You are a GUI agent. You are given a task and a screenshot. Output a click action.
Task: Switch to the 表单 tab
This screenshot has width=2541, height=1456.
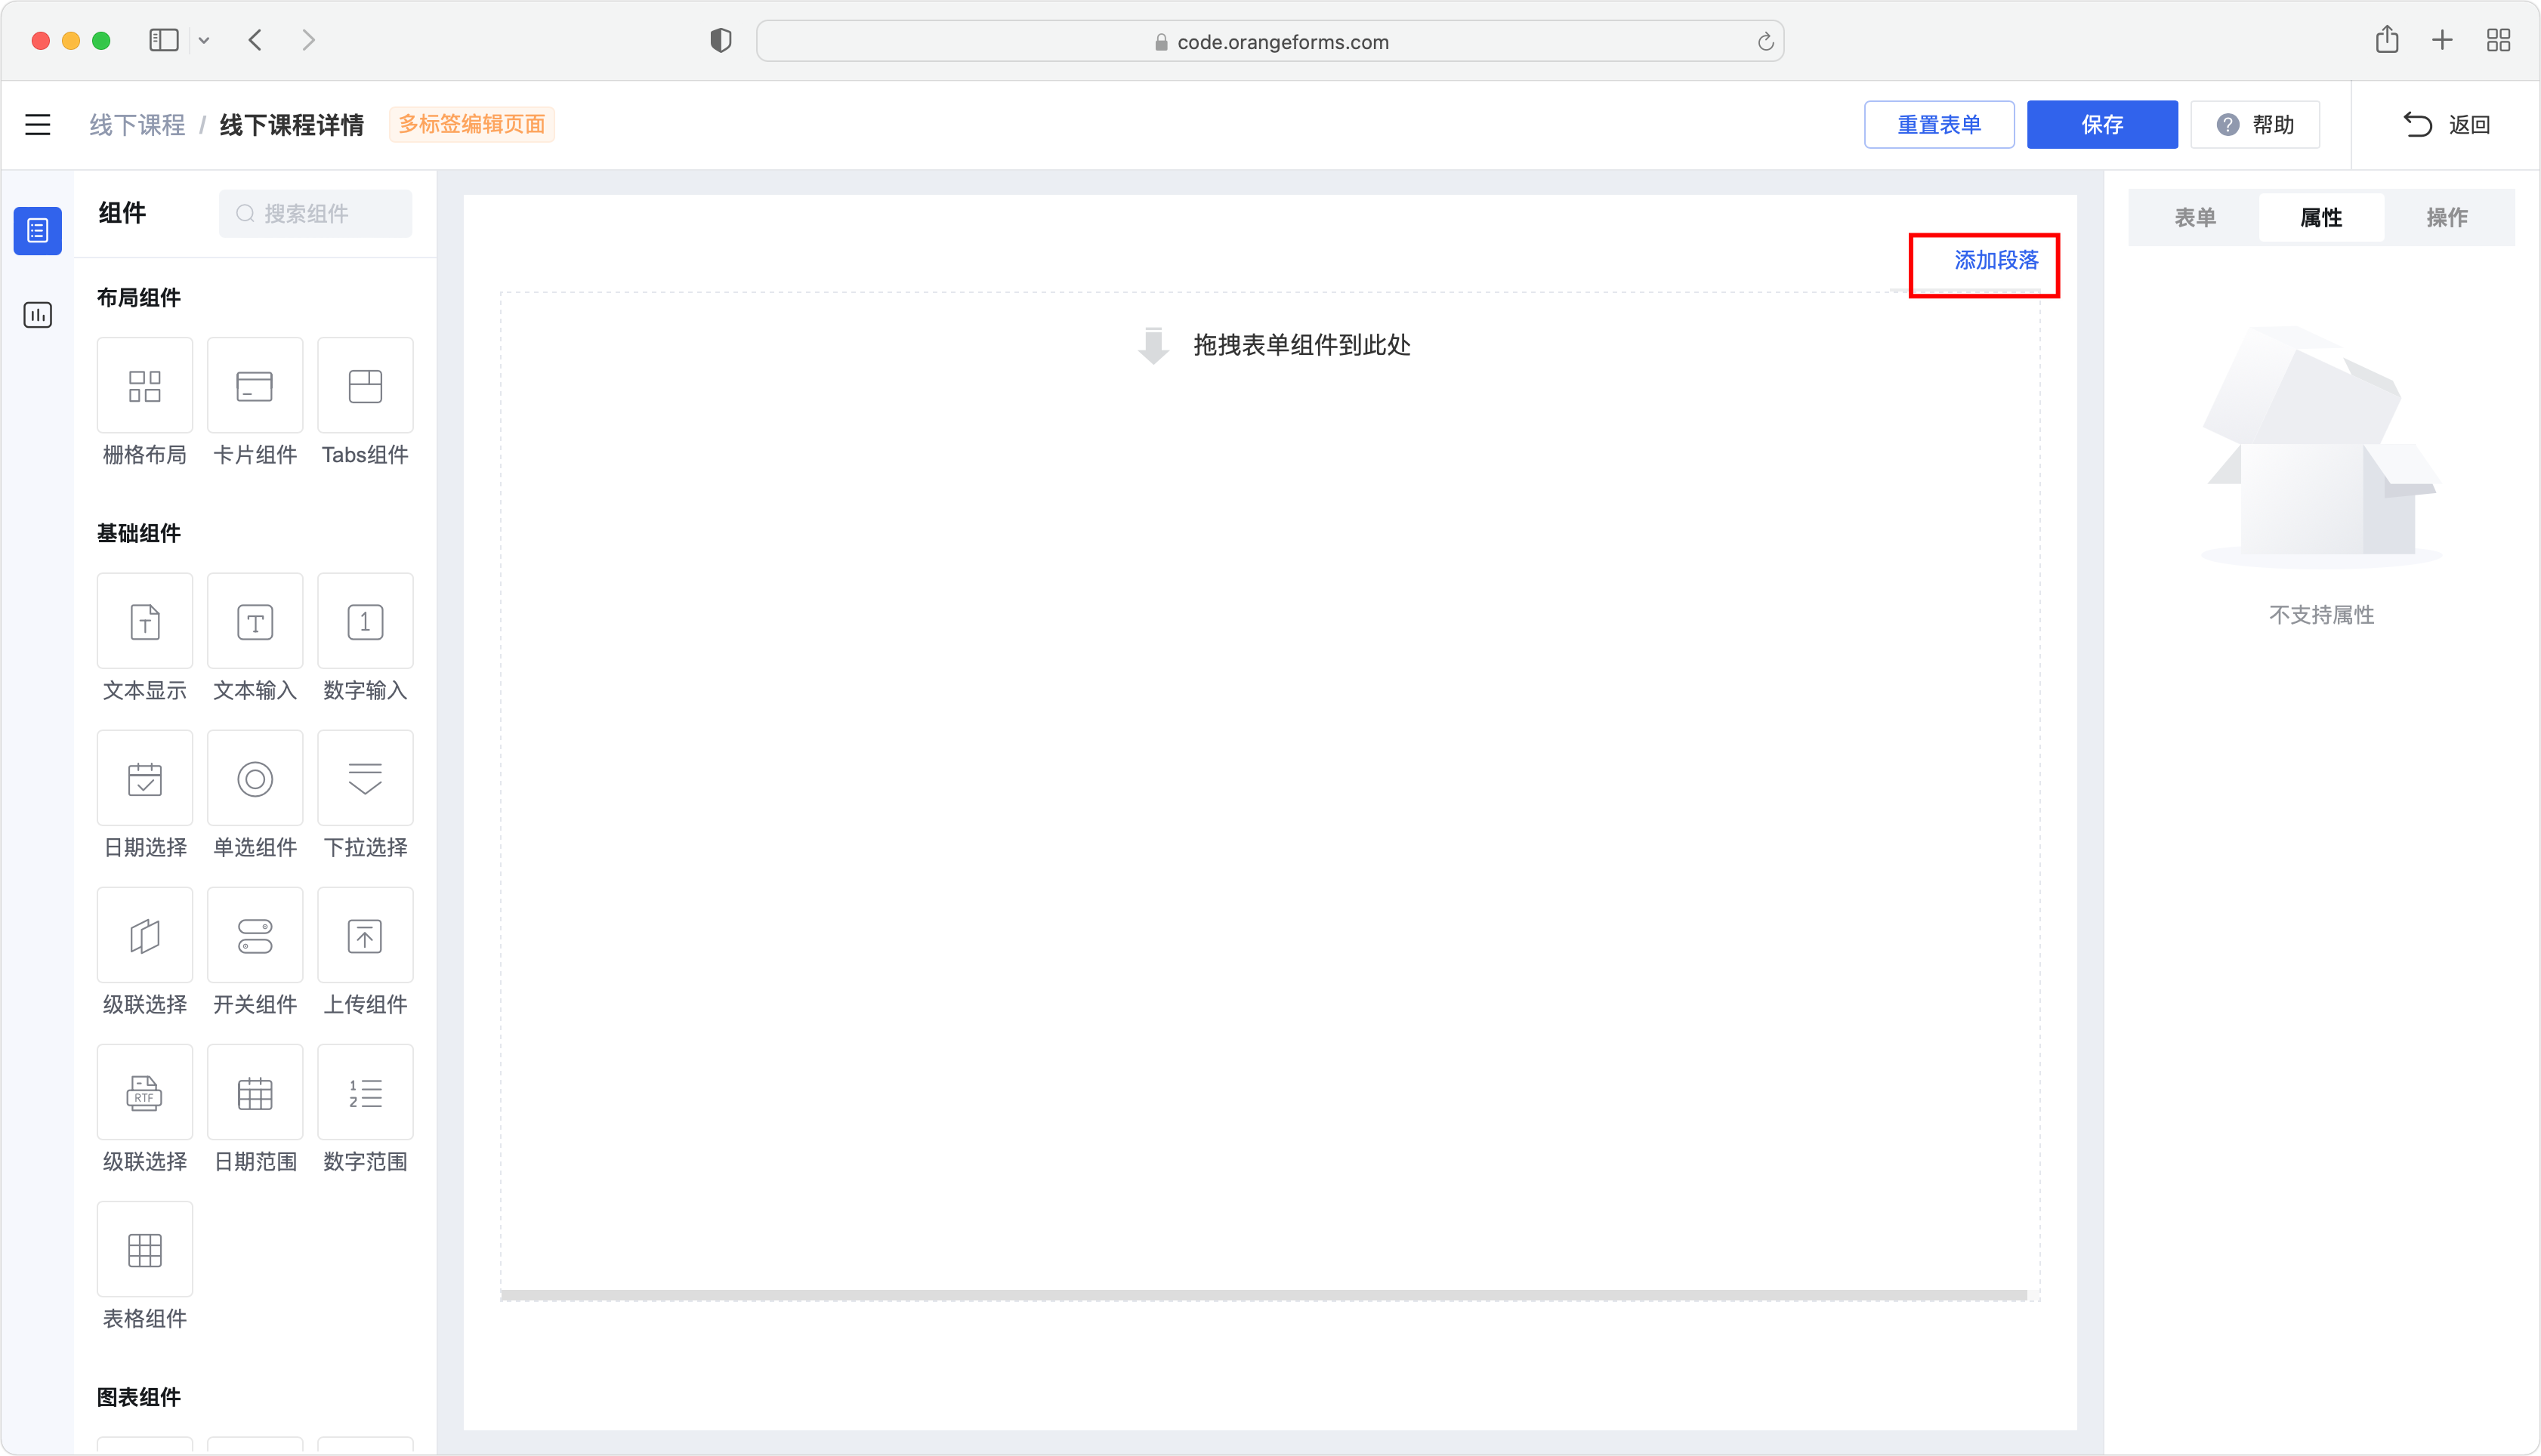click(2195, 217)
